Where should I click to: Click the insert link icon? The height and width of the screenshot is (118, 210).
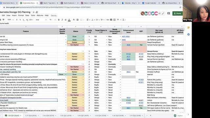108,20
